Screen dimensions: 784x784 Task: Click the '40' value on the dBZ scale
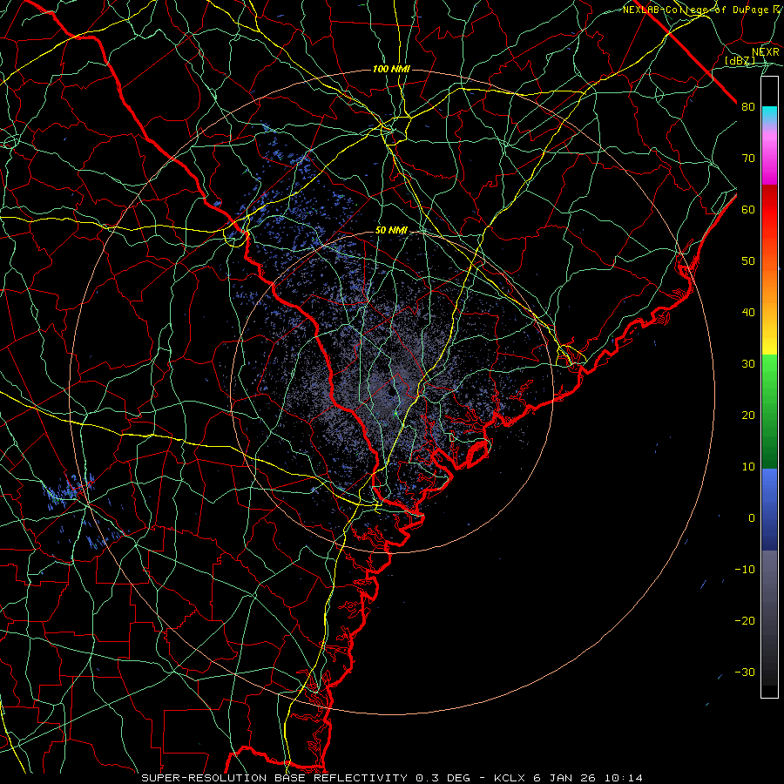point(748,313)
